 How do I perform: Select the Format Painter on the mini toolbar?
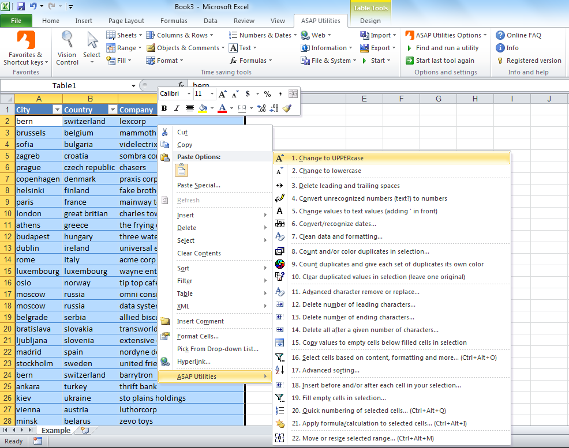click(x=287, y=108)
